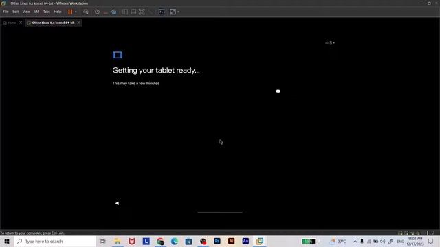Show or hide library sidebar icon

[125, 12]
